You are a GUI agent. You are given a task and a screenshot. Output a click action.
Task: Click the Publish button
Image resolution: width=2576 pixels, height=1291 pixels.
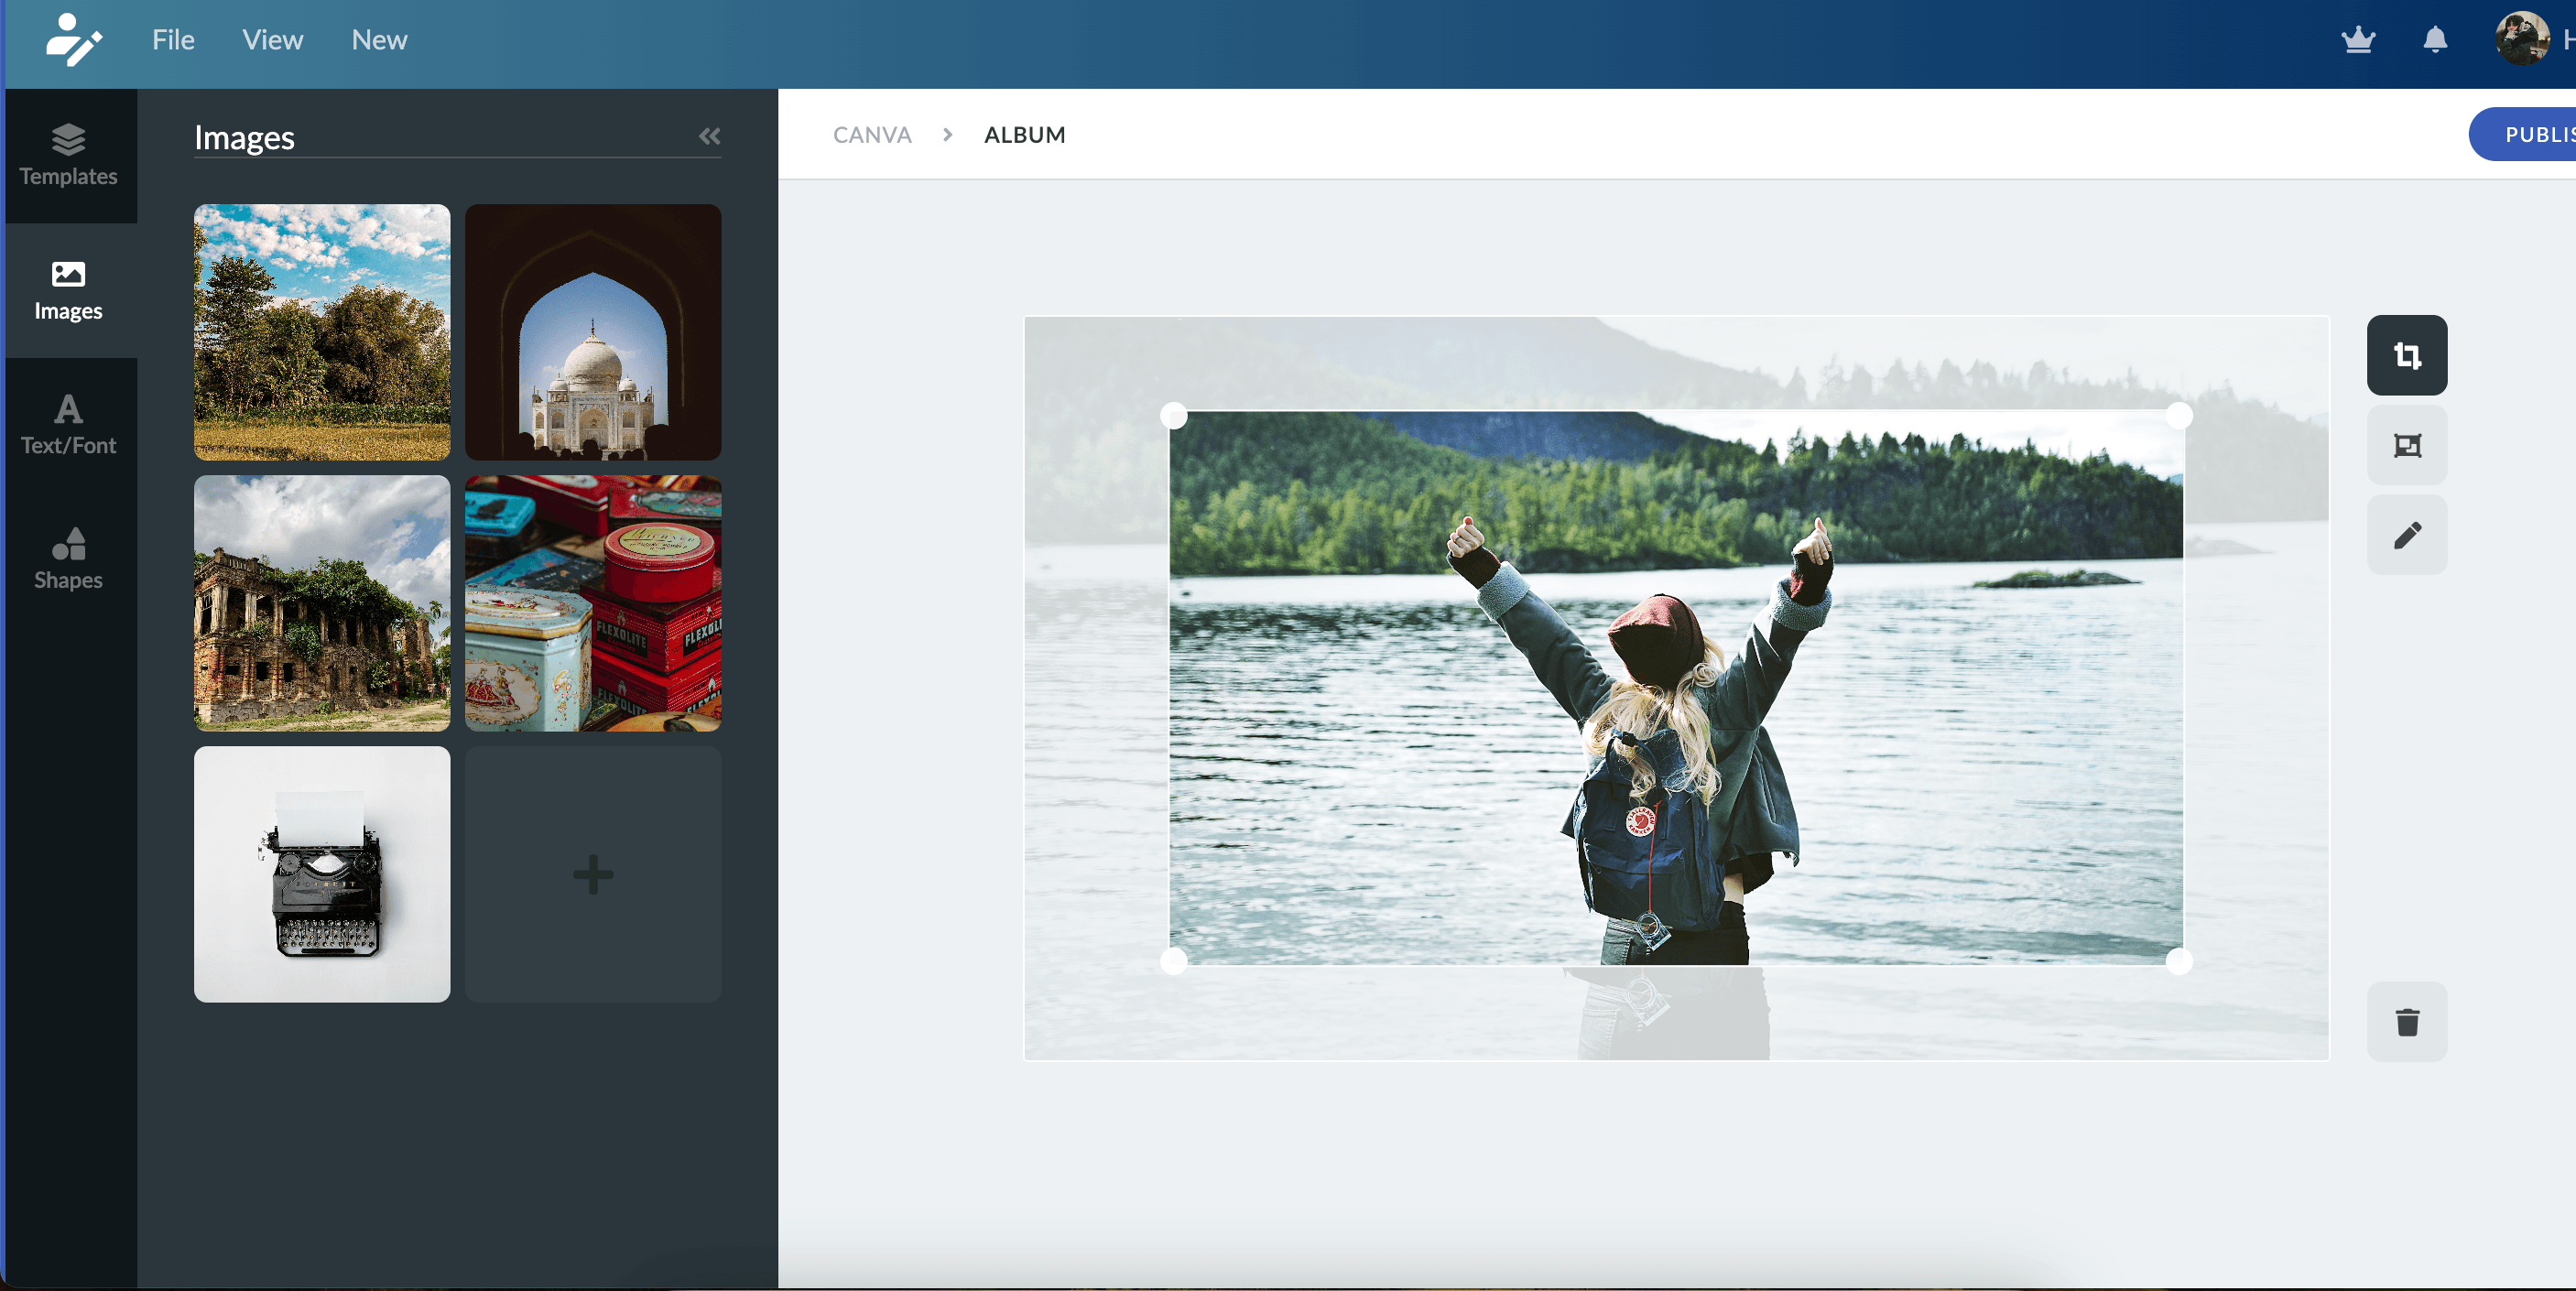[x=2531, y=132]
